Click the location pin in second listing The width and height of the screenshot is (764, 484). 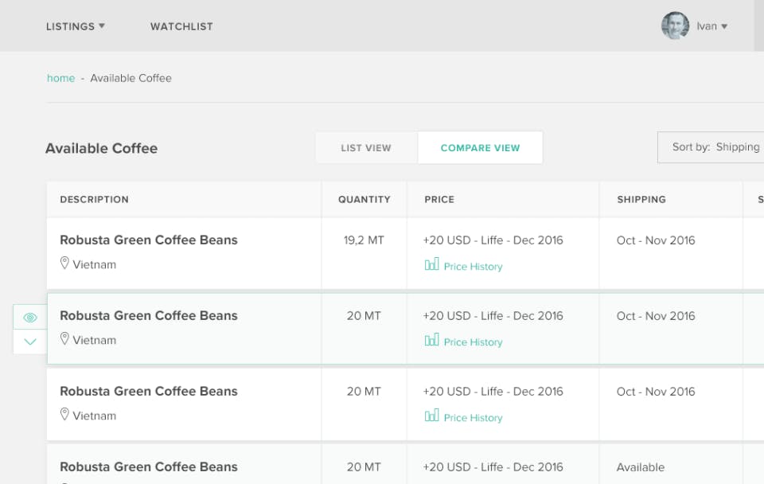tap(65, 339)
